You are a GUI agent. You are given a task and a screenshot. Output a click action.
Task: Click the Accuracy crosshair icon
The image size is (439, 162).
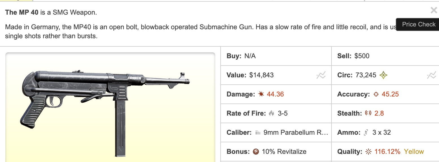[x=376, y=94]
